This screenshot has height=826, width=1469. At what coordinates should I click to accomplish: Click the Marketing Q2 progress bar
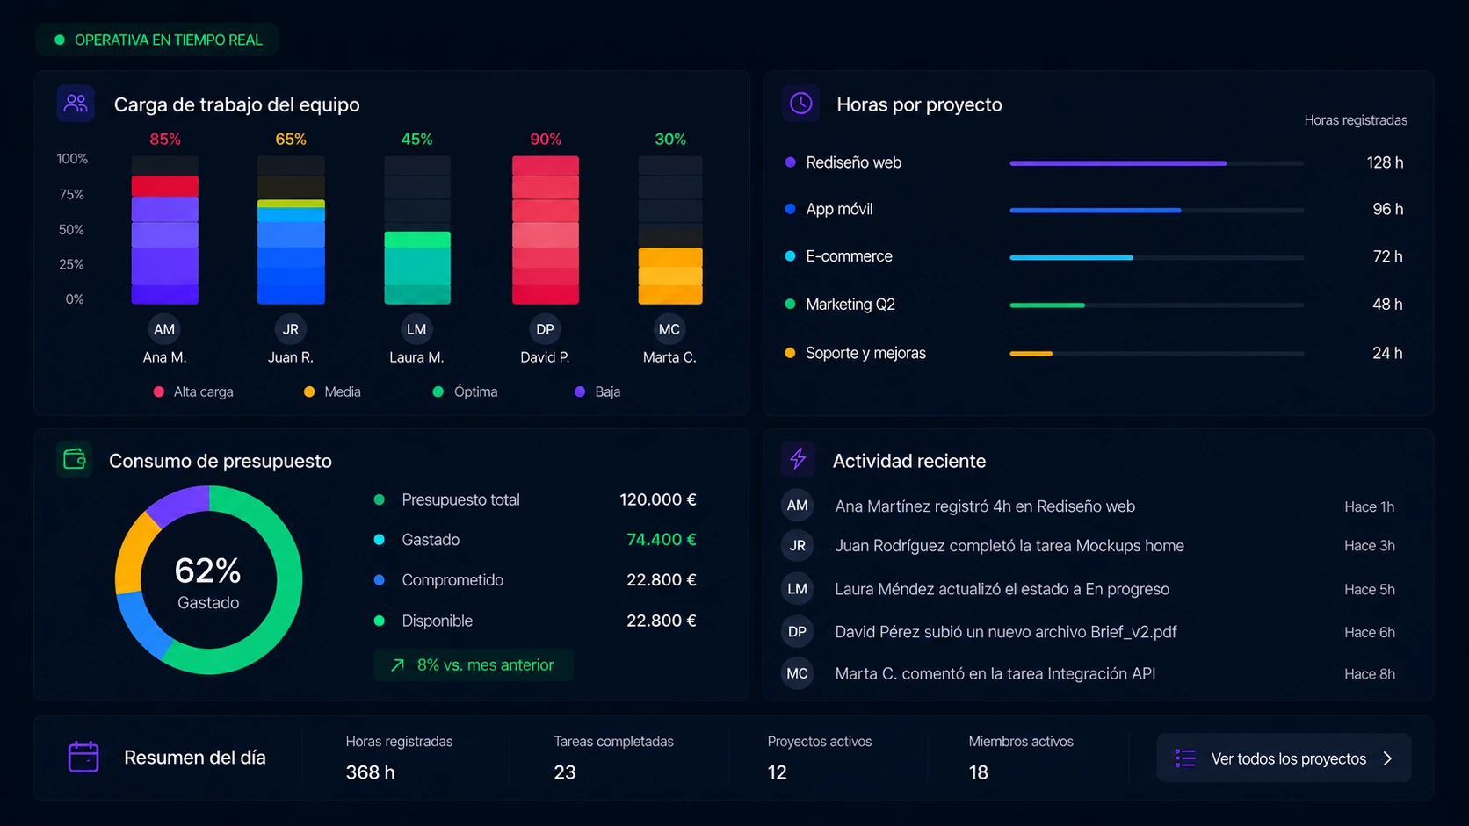click(1156, 305)
